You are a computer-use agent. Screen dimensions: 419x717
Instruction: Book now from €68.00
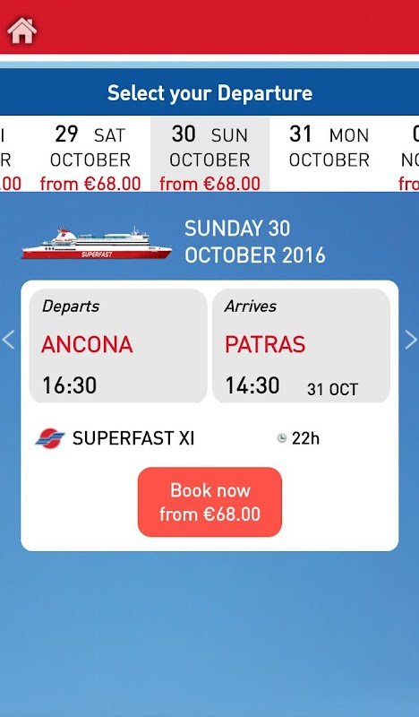click(x=209, y=502)
